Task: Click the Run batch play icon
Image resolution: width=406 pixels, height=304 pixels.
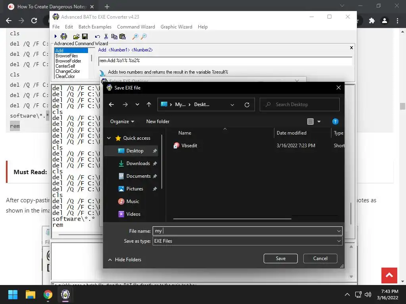Action: (56, 36)
